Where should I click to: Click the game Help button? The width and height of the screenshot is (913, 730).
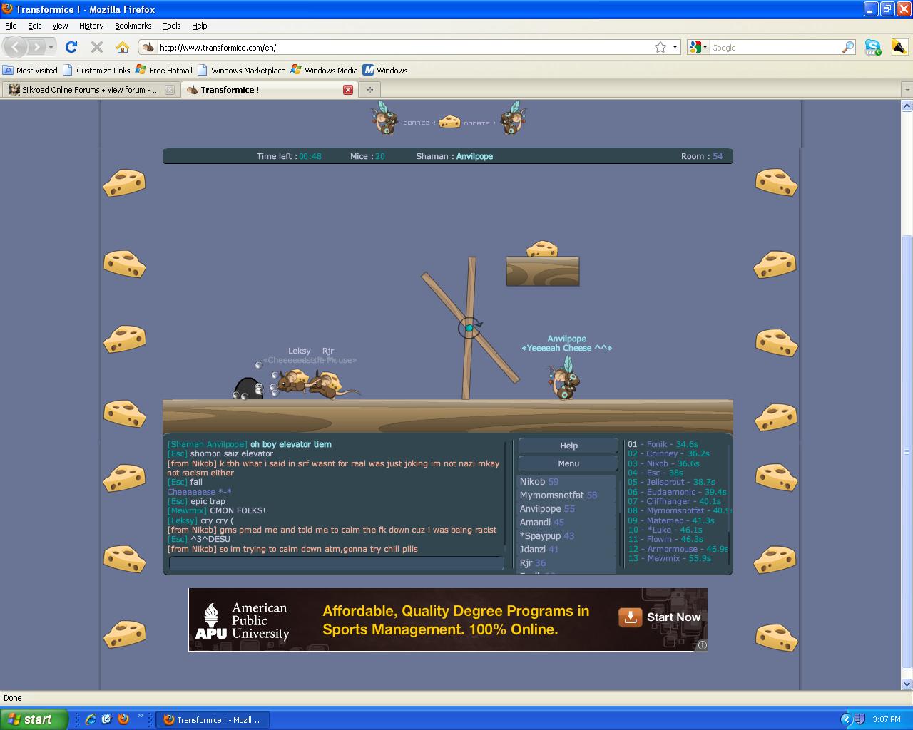(x=568, y=446)
